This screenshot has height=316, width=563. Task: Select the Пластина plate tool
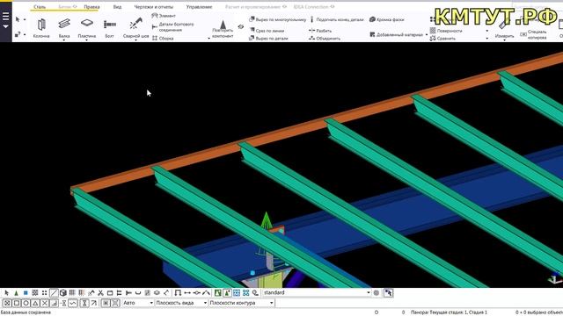coord(87,28)
